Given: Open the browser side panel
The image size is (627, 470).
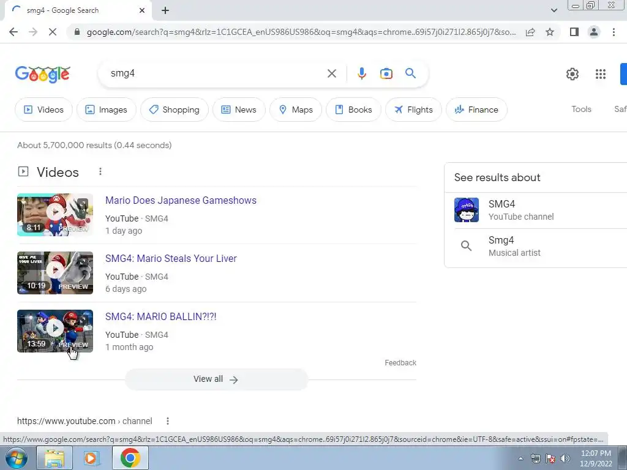Looking at the screenshot, I should point(574,32).
